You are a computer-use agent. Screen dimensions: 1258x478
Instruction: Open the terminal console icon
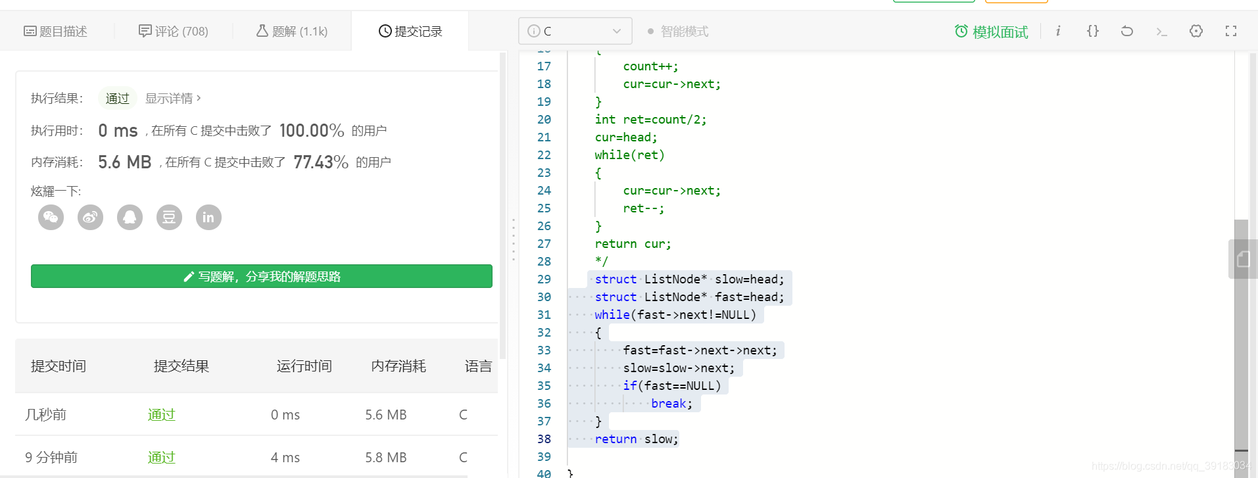pyautogui.click(x=1161, y=31)
